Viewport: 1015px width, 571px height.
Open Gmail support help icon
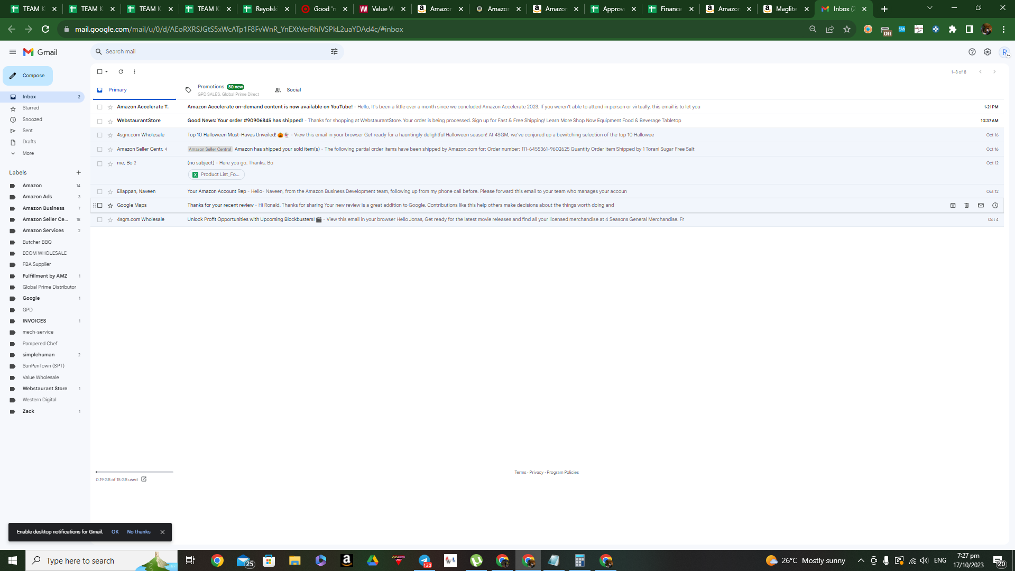[972, 52]
